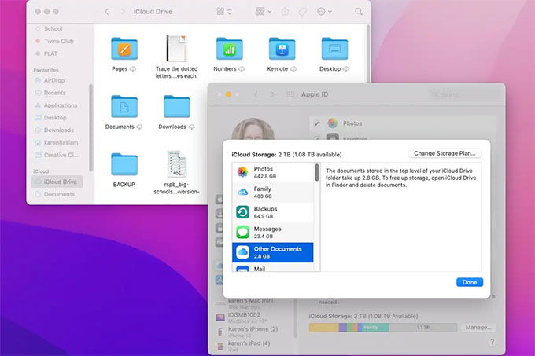Select Messages in the iCloud storage list
Screen dimensions: 535x356
click(273, 233)
